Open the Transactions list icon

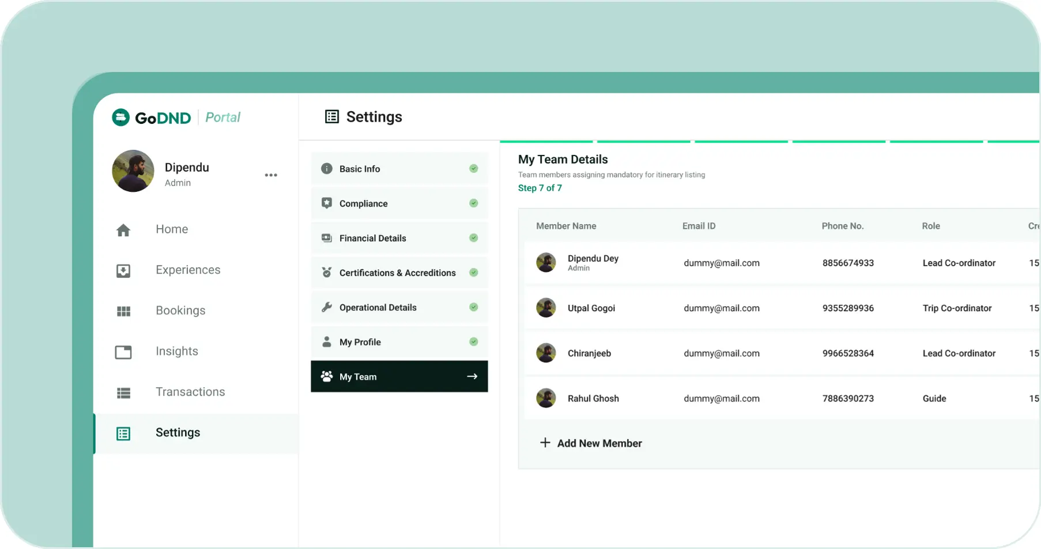[x=123, y=393]
